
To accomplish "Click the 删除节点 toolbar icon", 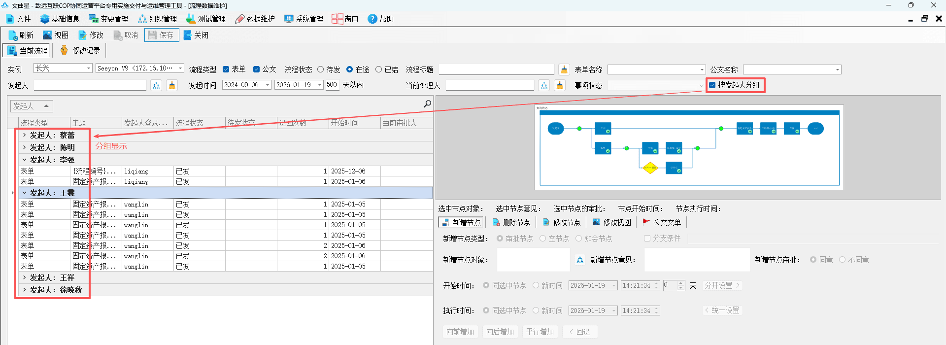I will pos(497,222).
